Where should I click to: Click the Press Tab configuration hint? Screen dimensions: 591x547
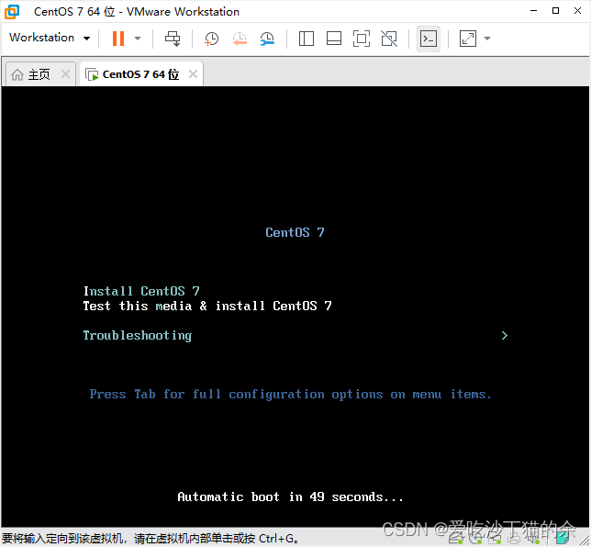click(291, 395)
